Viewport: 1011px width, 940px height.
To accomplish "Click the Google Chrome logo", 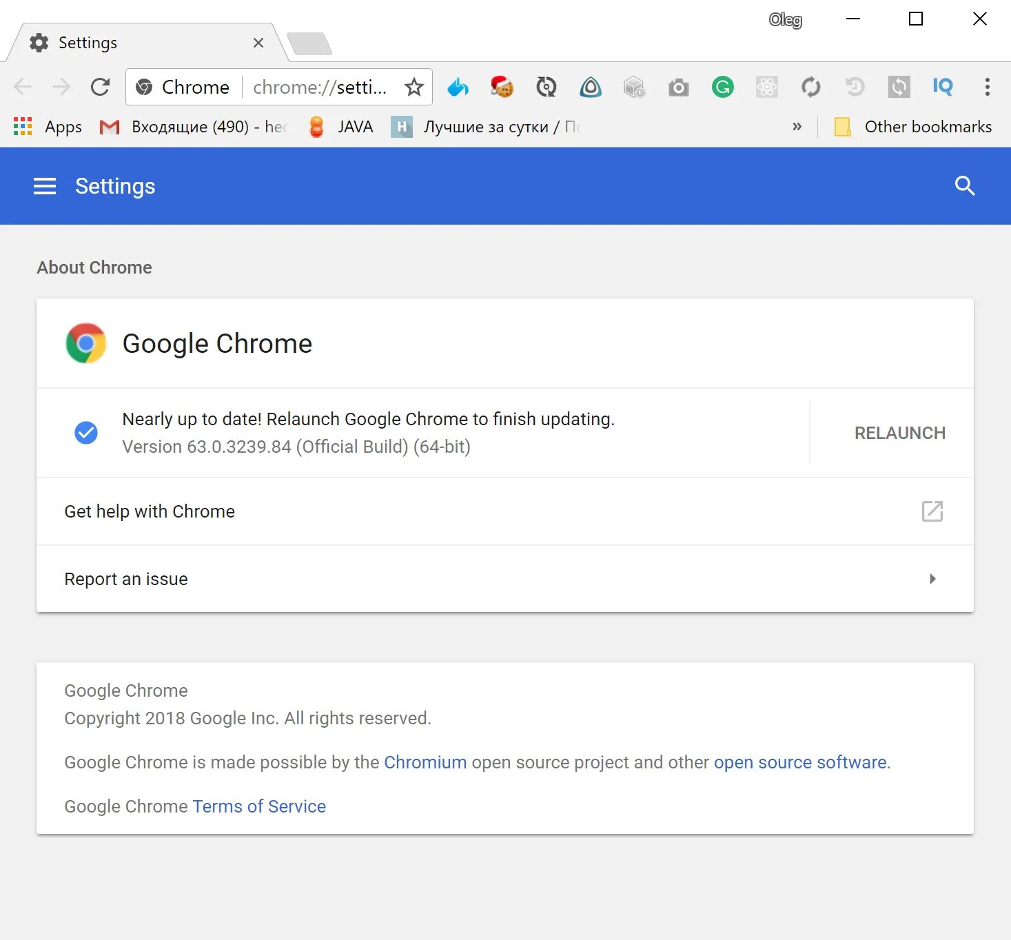I will (86, 343).
